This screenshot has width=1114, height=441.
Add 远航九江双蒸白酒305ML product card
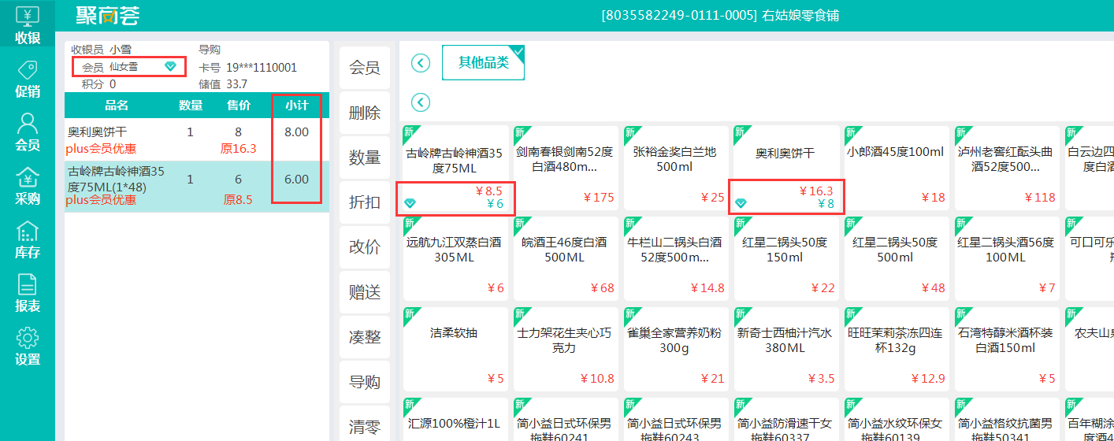click(x=454, y=259)
